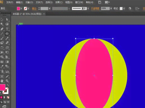Select the Ellipse tool

(x=7, y=34)
